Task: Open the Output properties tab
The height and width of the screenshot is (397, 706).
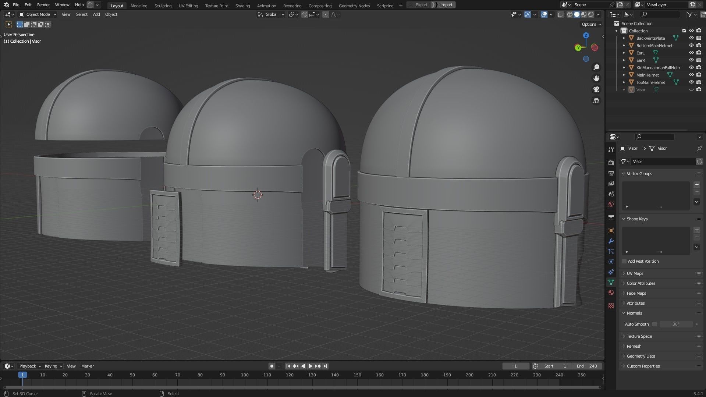Action: point(611,173)
